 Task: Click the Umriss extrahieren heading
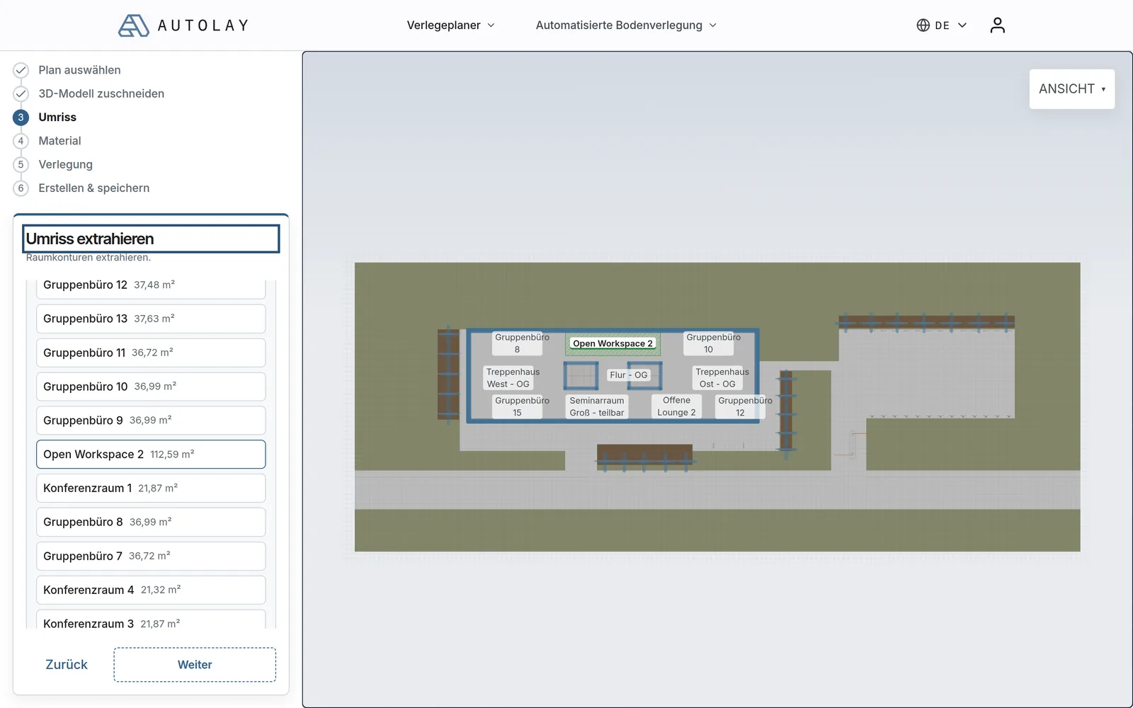(90, 239)
